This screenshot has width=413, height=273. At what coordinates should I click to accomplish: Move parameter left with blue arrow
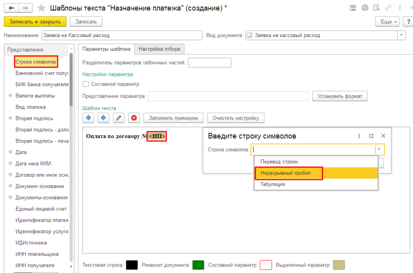pos(89,118)
